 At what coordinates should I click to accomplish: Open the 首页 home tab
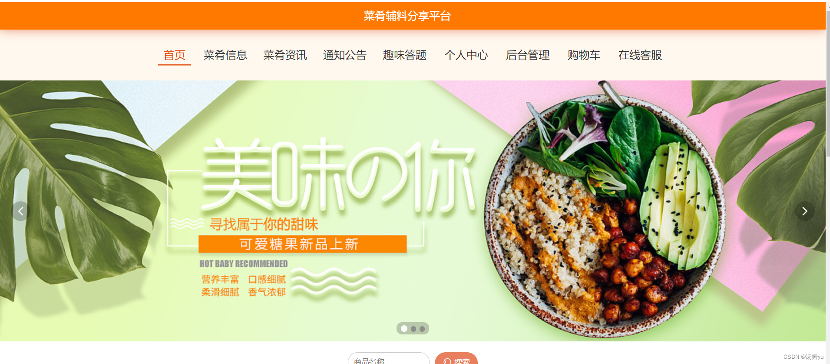click(x=174, y=55)
